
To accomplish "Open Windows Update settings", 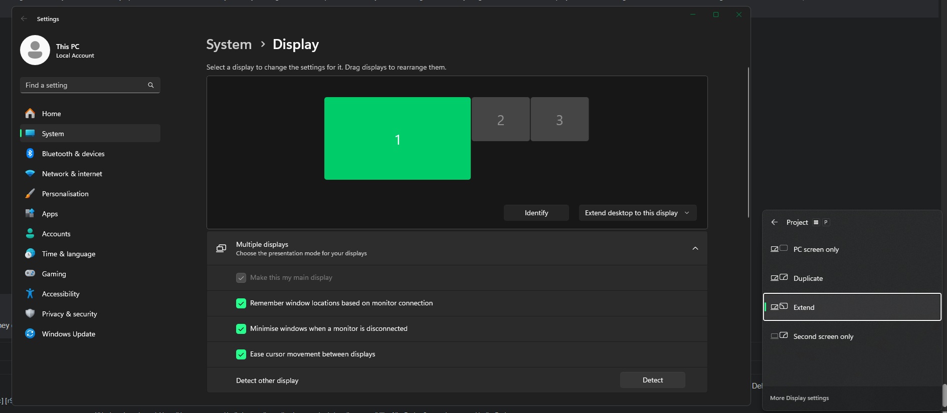I will click(x=90, y=334).
